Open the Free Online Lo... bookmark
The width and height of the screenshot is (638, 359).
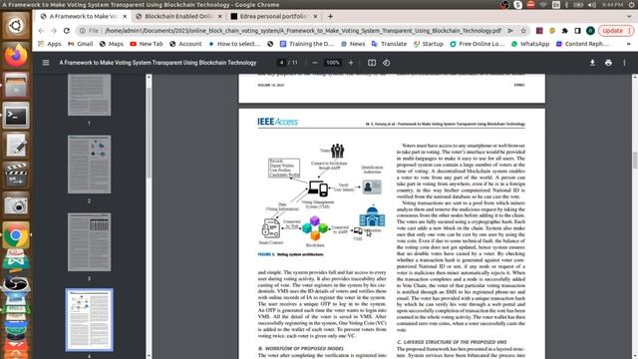477,44
